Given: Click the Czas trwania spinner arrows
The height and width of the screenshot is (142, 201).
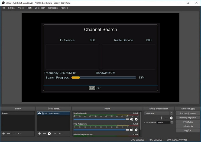Looking at the screenshot, I should (x=171, y=122).
